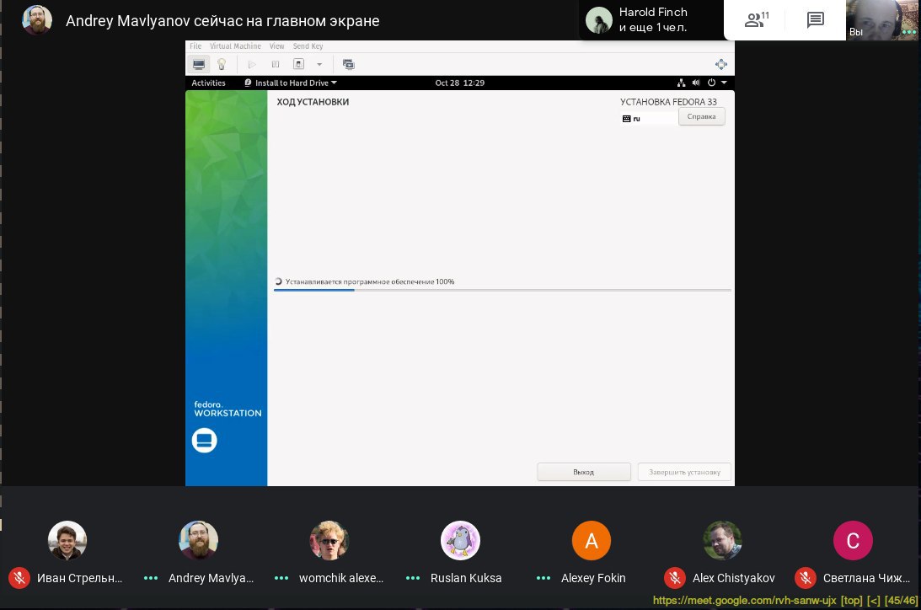Open the Virtual Machine menu

[x=235, y=46]
